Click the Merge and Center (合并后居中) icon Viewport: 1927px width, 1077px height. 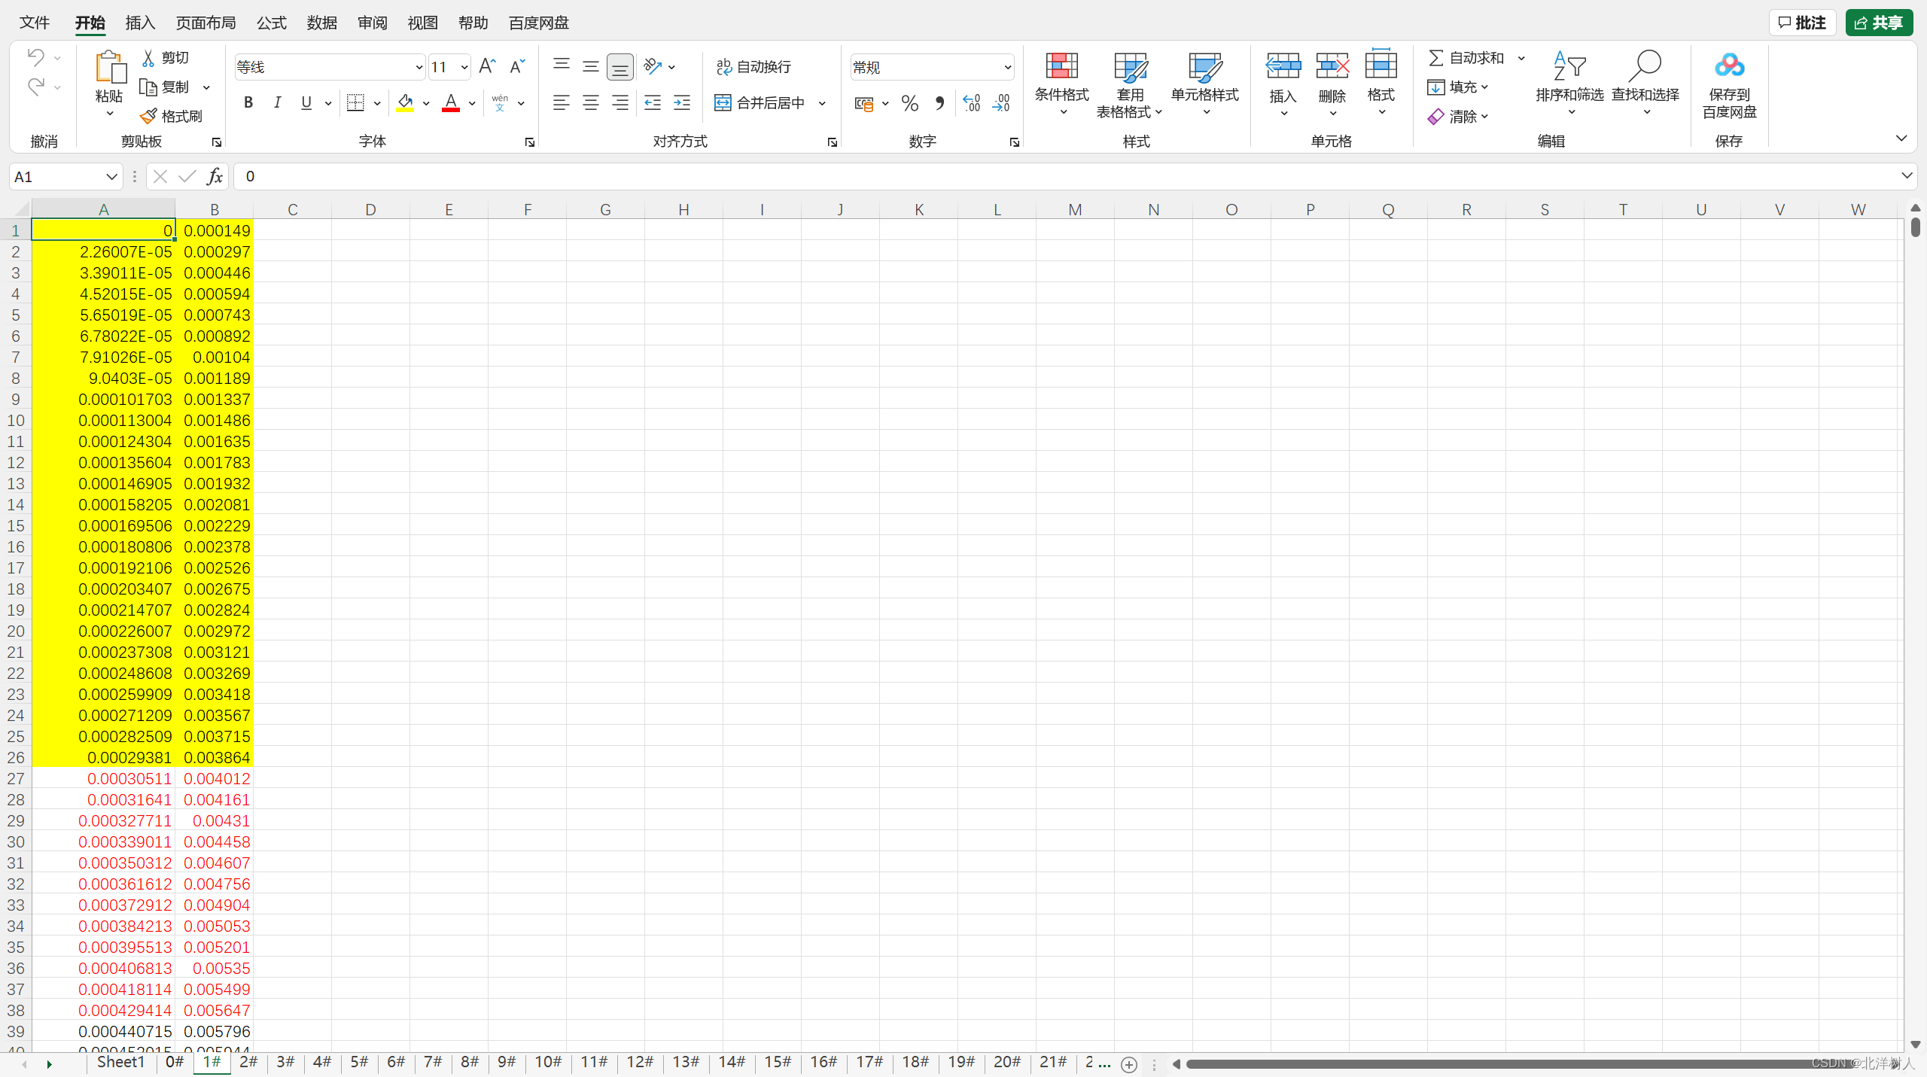click(723, 102)
